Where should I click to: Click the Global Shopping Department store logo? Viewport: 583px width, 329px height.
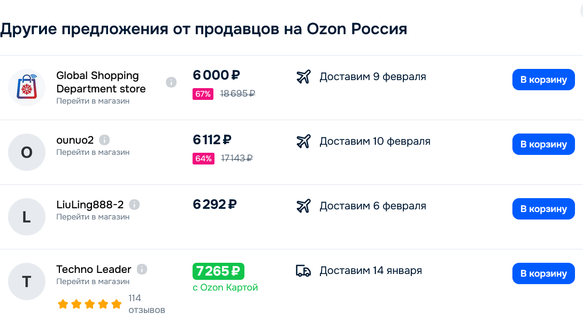[27, 88]
